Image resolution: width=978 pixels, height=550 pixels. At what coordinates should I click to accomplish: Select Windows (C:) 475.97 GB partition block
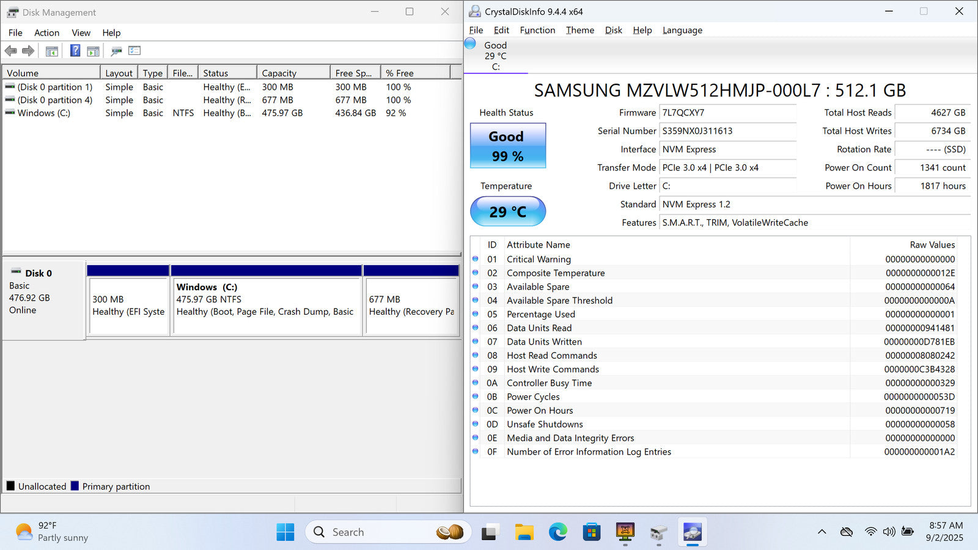coord(267,306)
